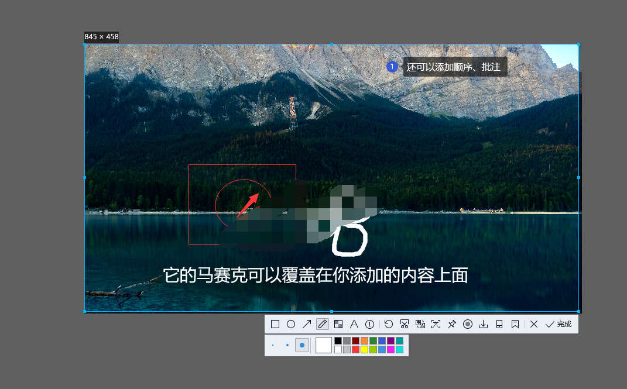The height and width of the screenshot is (389, 627).
Task: Pick the light blue color swatch
Action: point(382,349)
